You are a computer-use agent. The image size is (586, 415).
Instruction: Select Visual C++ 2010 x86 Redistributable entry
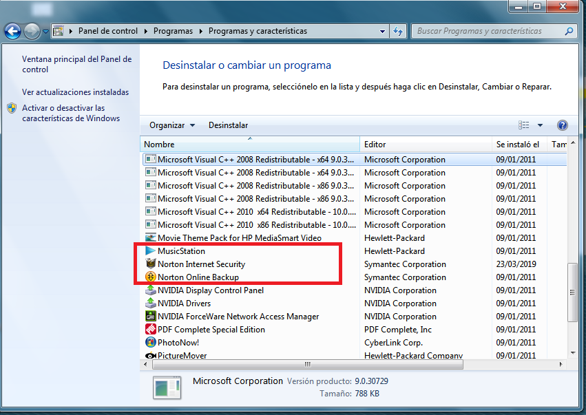[x=257, y=225]
